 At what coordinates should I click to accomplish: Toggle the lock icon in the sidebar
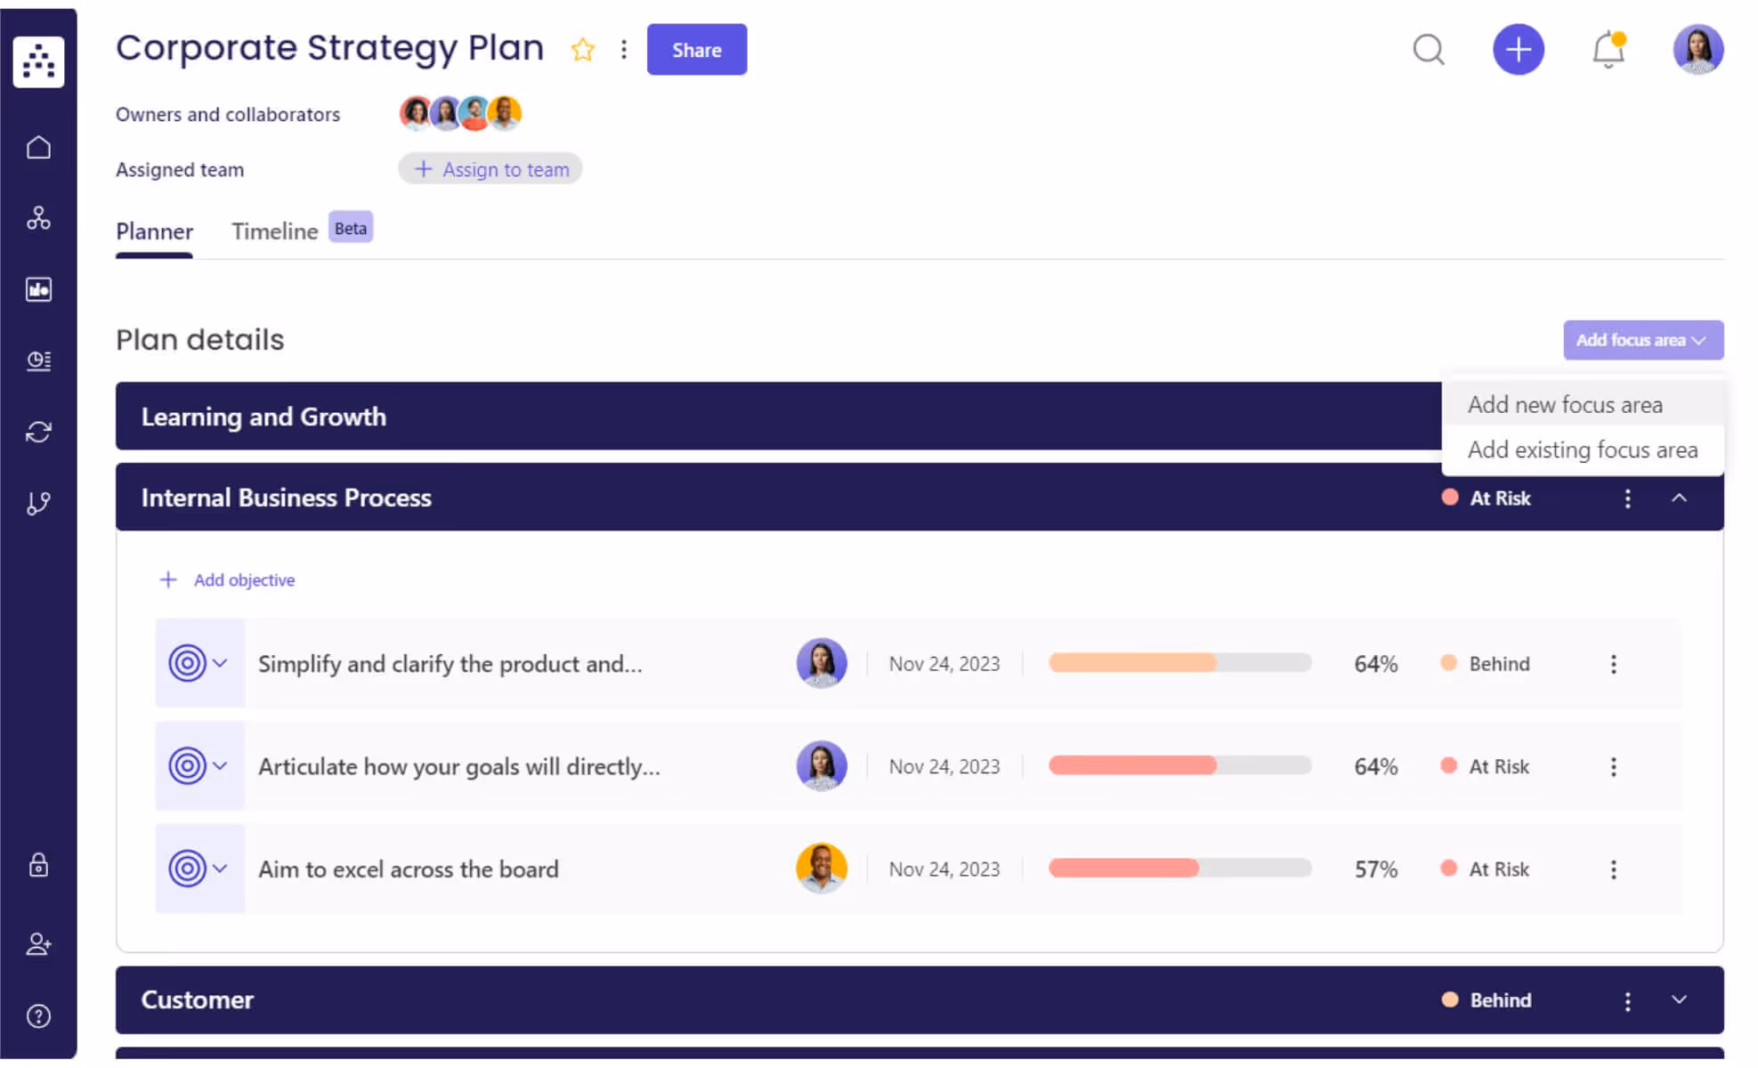click(x=38, y=864)
